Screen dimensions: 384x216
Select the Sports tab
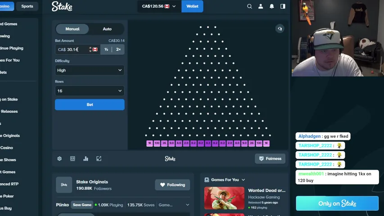(x=27, y=6)
